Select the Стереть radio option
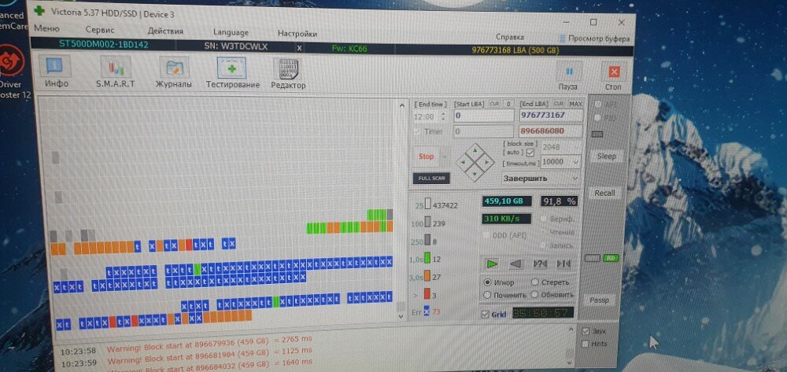Viewport: 787px width, 372px height. pos(535,282)
